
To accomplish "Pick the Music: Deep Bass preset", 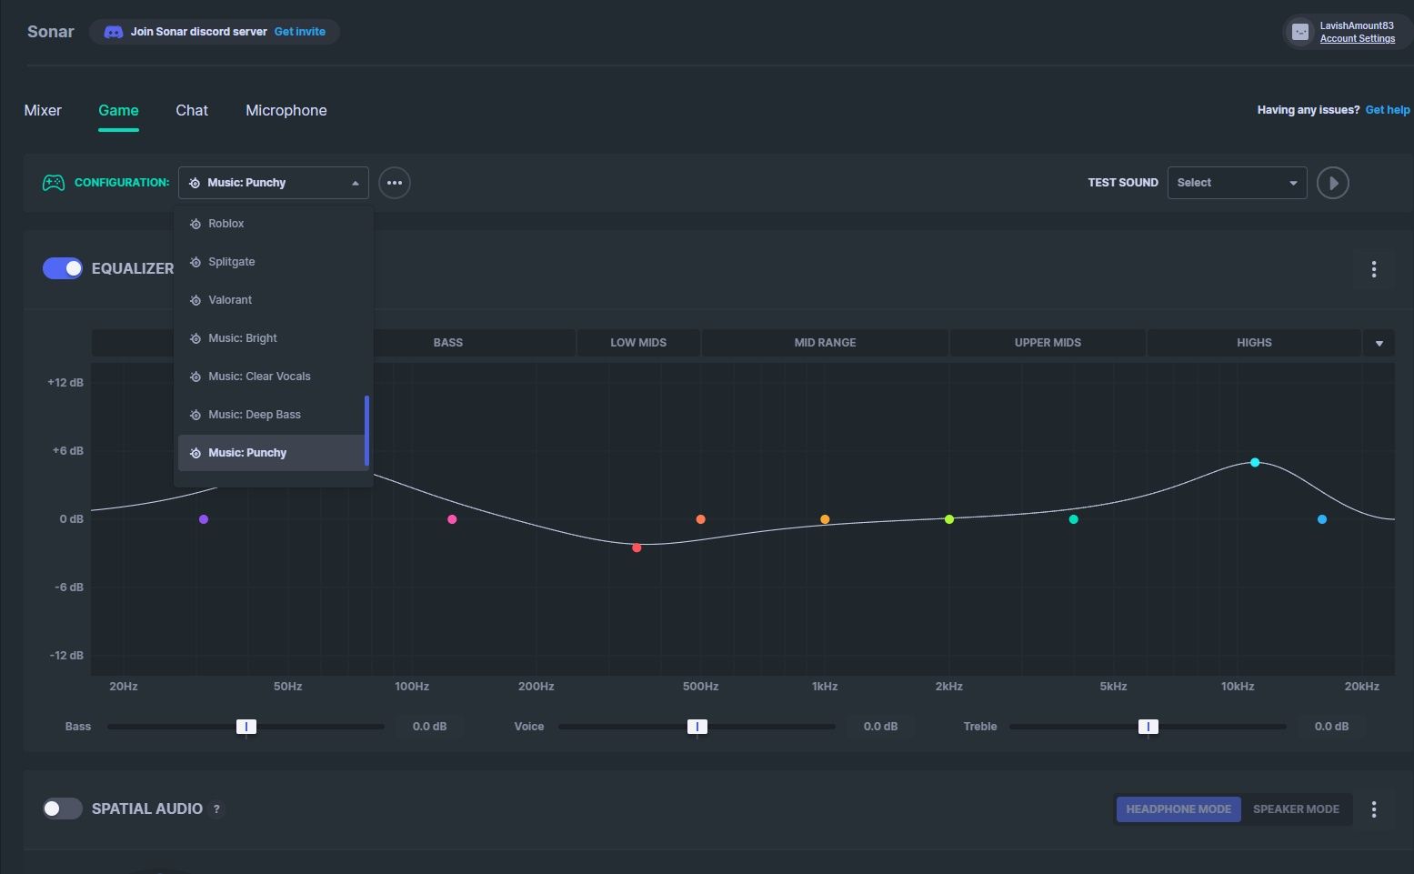I will pyautogui.click(x=272, y=415).
